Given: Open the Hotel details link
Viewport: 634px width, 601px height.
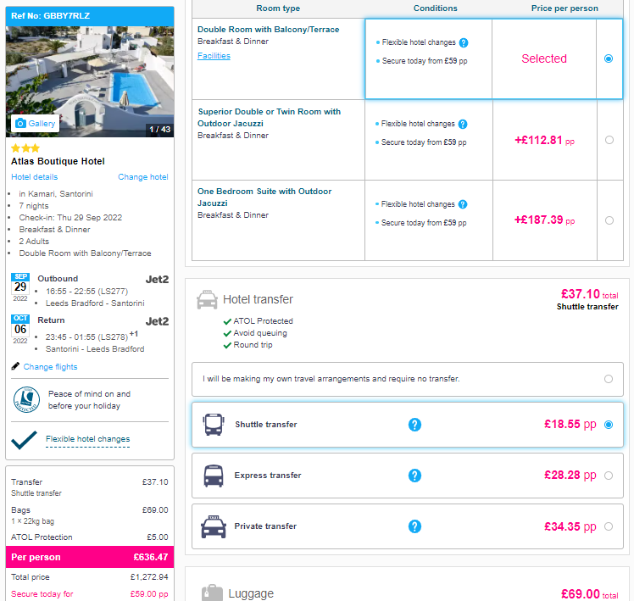Looking at the screenshot, I should tap(35, 177).
